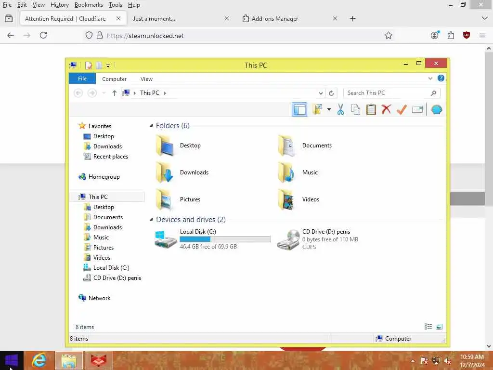Open the Explorer Help question mark icon
Screen dimensions: 493x370
(x=441, y=78)
